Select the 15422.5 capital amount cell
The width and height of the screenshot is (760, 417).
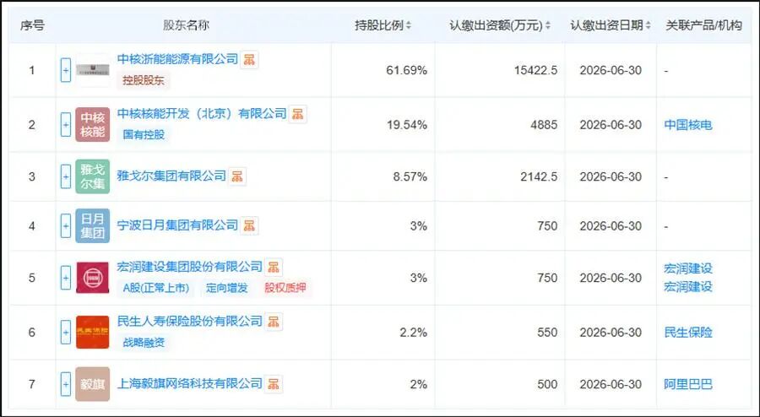point(535,70)
